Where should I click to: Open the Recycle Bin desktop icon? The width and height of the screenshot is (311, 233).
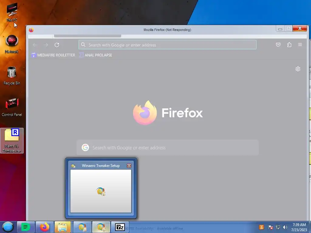pyautogui.click(x=12, y=76)
